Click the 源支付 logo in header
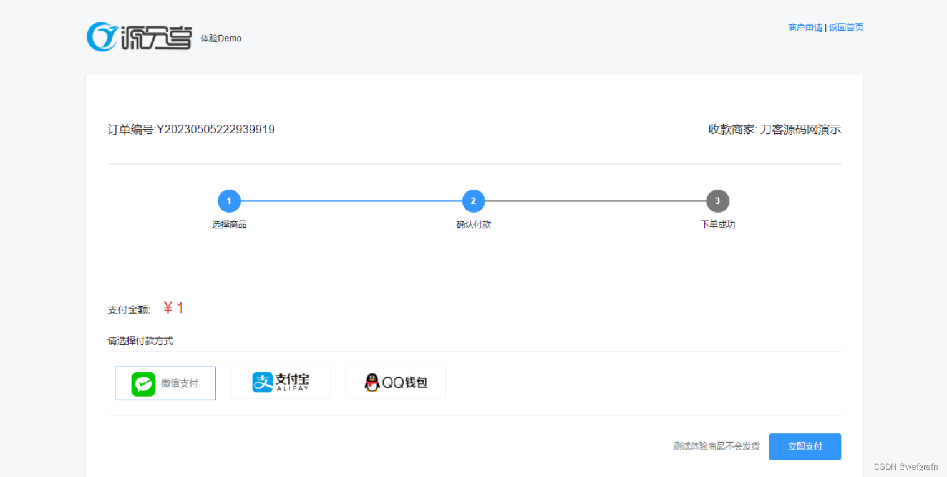 click(139, 37)
